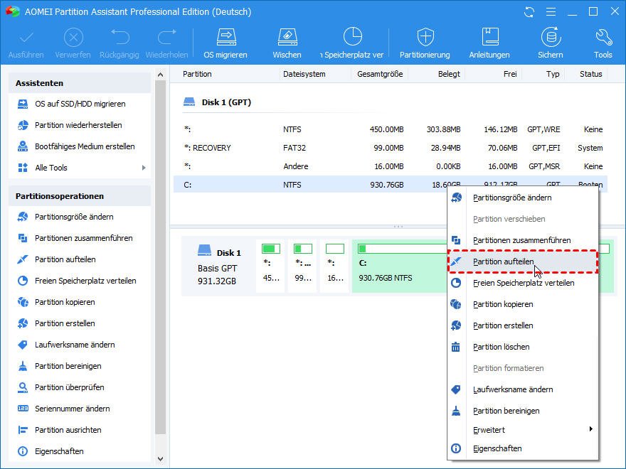Expand the Alle Tools submenu arrow

(x=144, y=168)
